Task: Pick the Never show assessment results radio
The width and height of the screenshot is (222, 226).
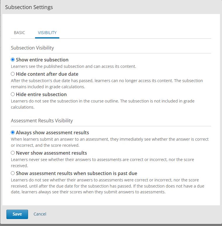Action: 13,153
